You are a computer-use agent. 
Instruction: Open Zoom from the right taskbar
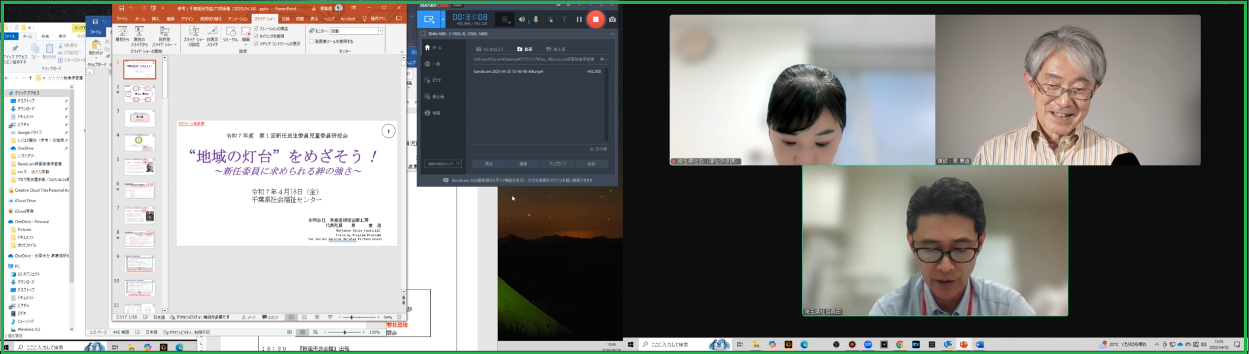click(868, 345)
